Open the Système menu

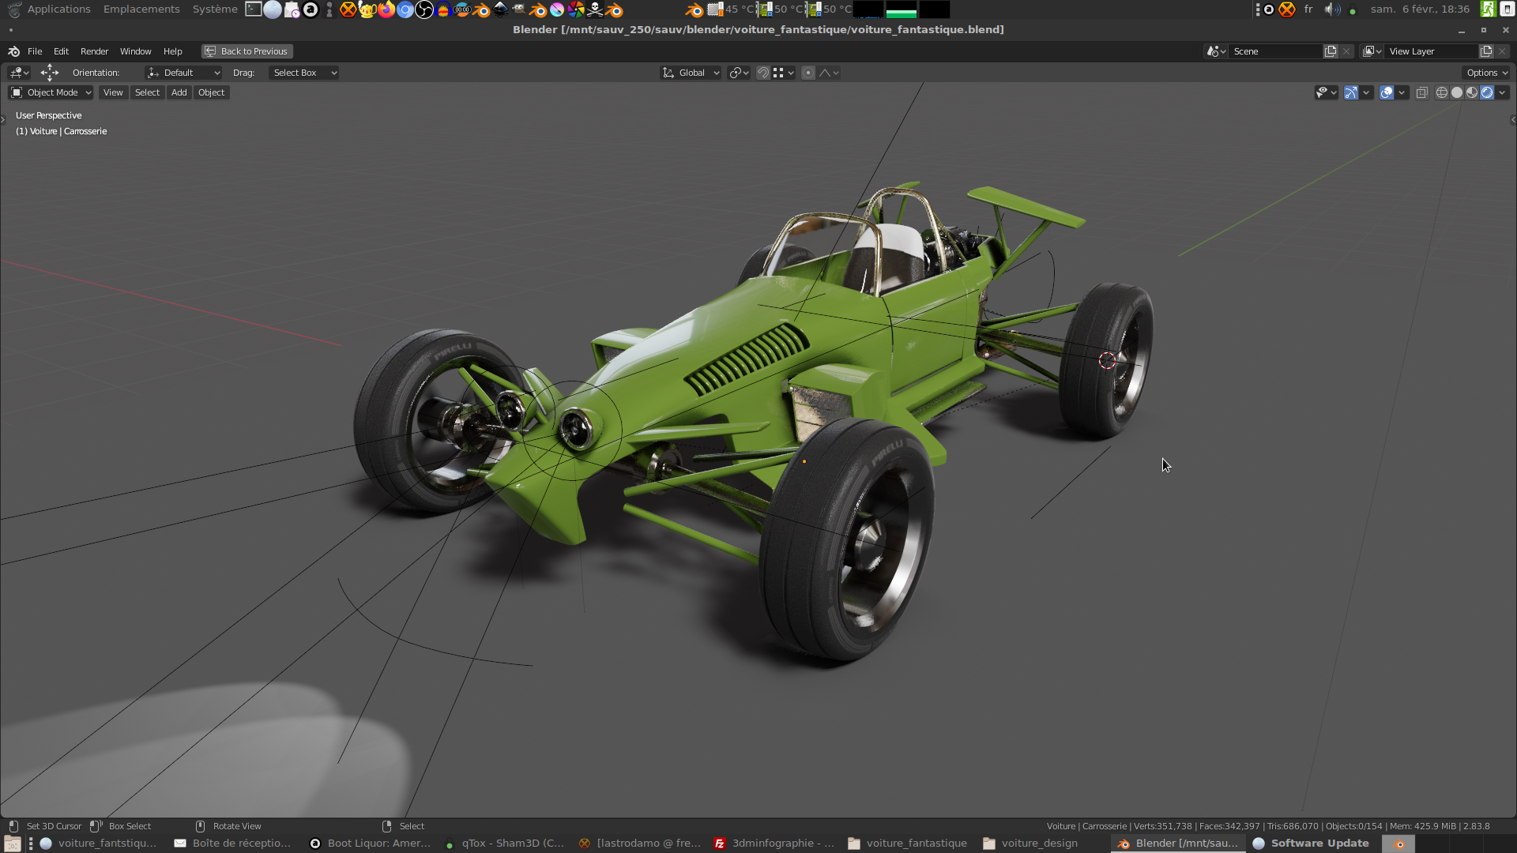pyautogui.click(x=215, y=9)
